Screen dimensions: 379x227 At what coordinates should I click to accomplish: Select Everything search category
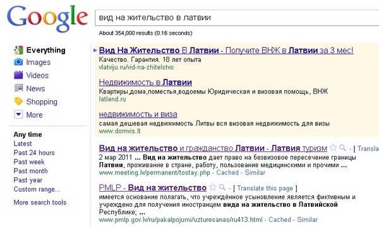[x=45, y=50]
